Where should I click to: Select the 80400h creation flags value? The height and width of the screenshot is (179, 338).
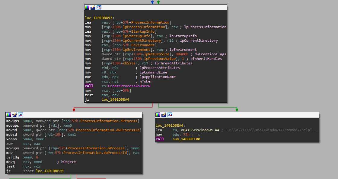(x=182, y=54)
